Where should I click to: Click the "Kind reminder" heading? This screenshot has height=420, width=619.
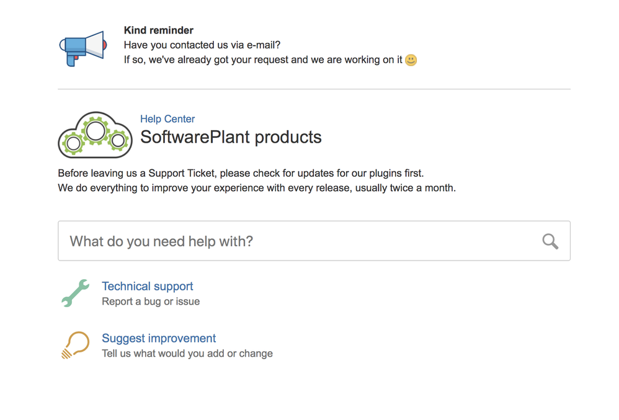pos(159,30)
